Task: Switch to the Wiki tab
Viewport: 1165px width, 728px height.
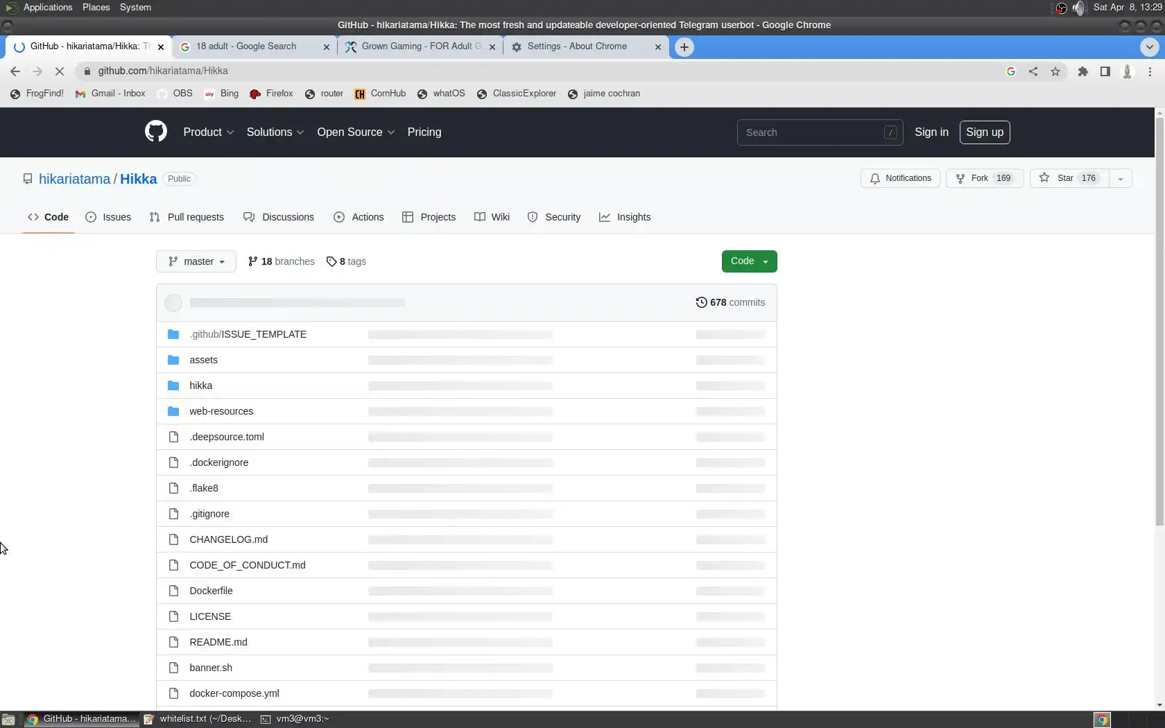Action: coord(492,217)
